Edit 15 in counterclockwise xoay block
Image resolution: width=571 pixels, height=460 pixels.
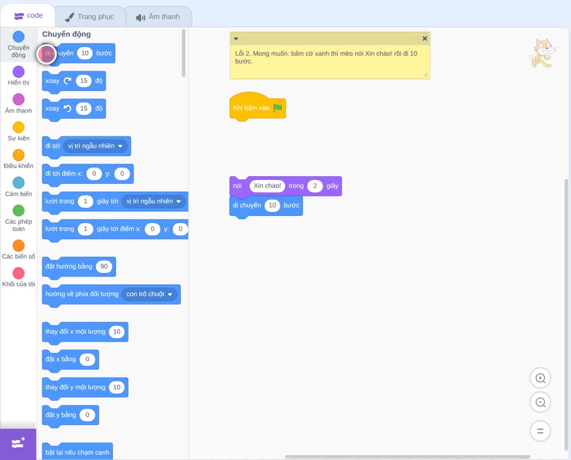pyautogui.click(x=84, y=108)
